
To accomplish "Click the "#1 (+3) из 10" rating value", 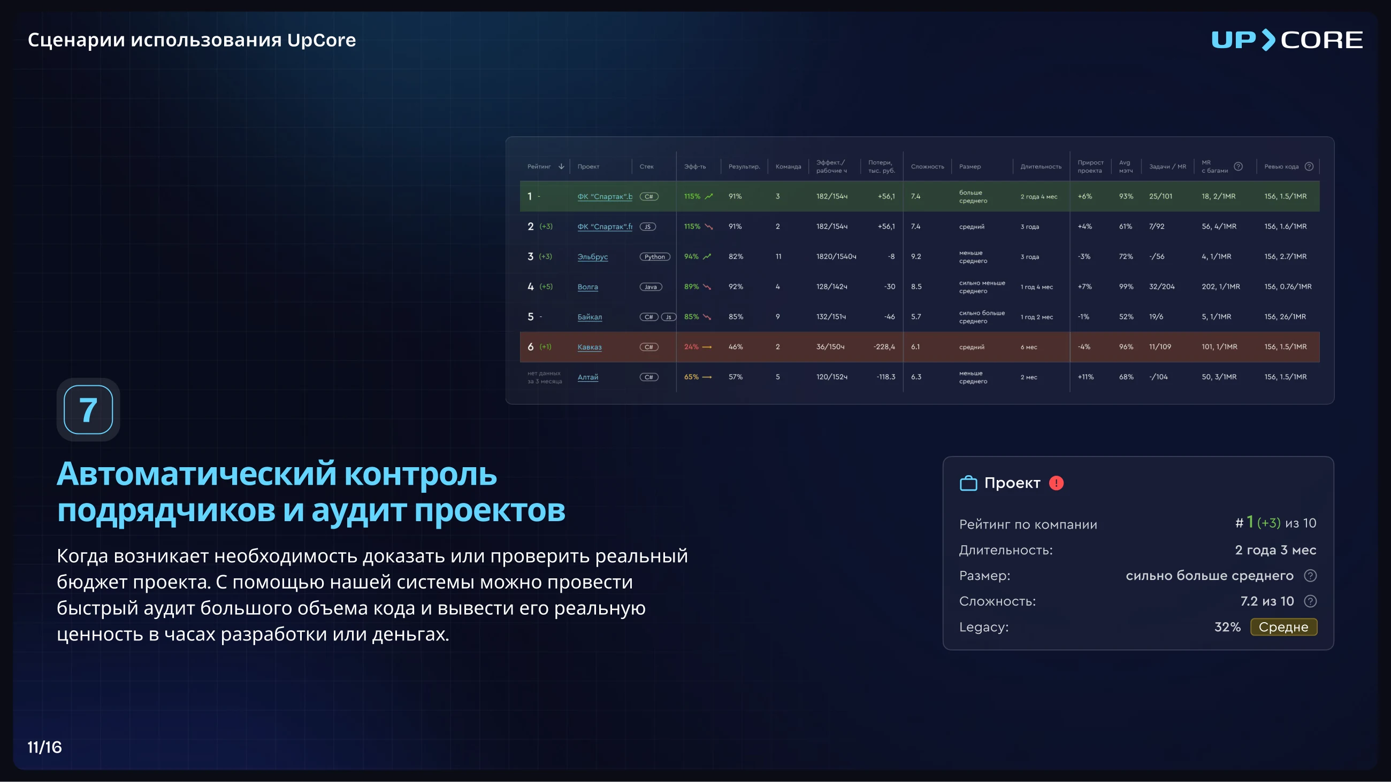I will [x=1275, y=523].
